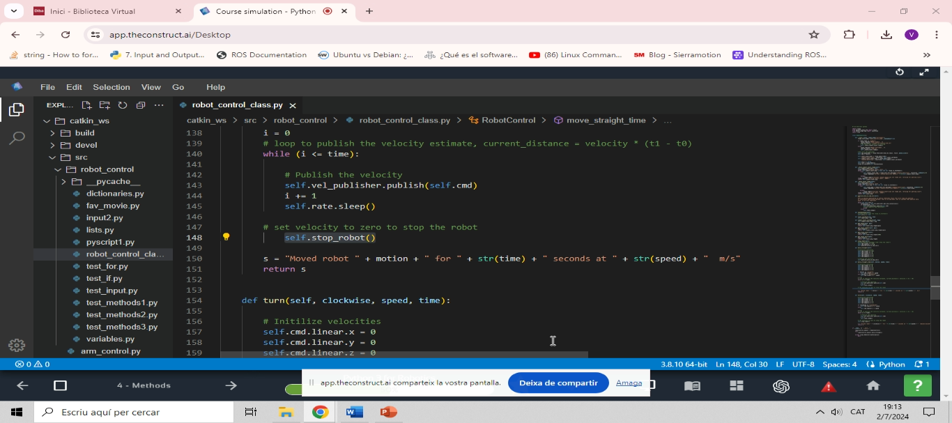Open the Go menu
Viewport: 952px width, 423px height.
(x=178, y=87)
